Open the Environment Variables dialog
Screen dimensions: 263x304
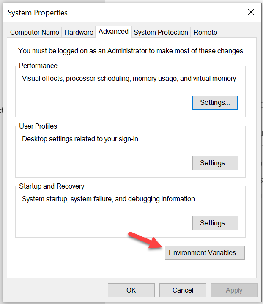pos(205,253)
